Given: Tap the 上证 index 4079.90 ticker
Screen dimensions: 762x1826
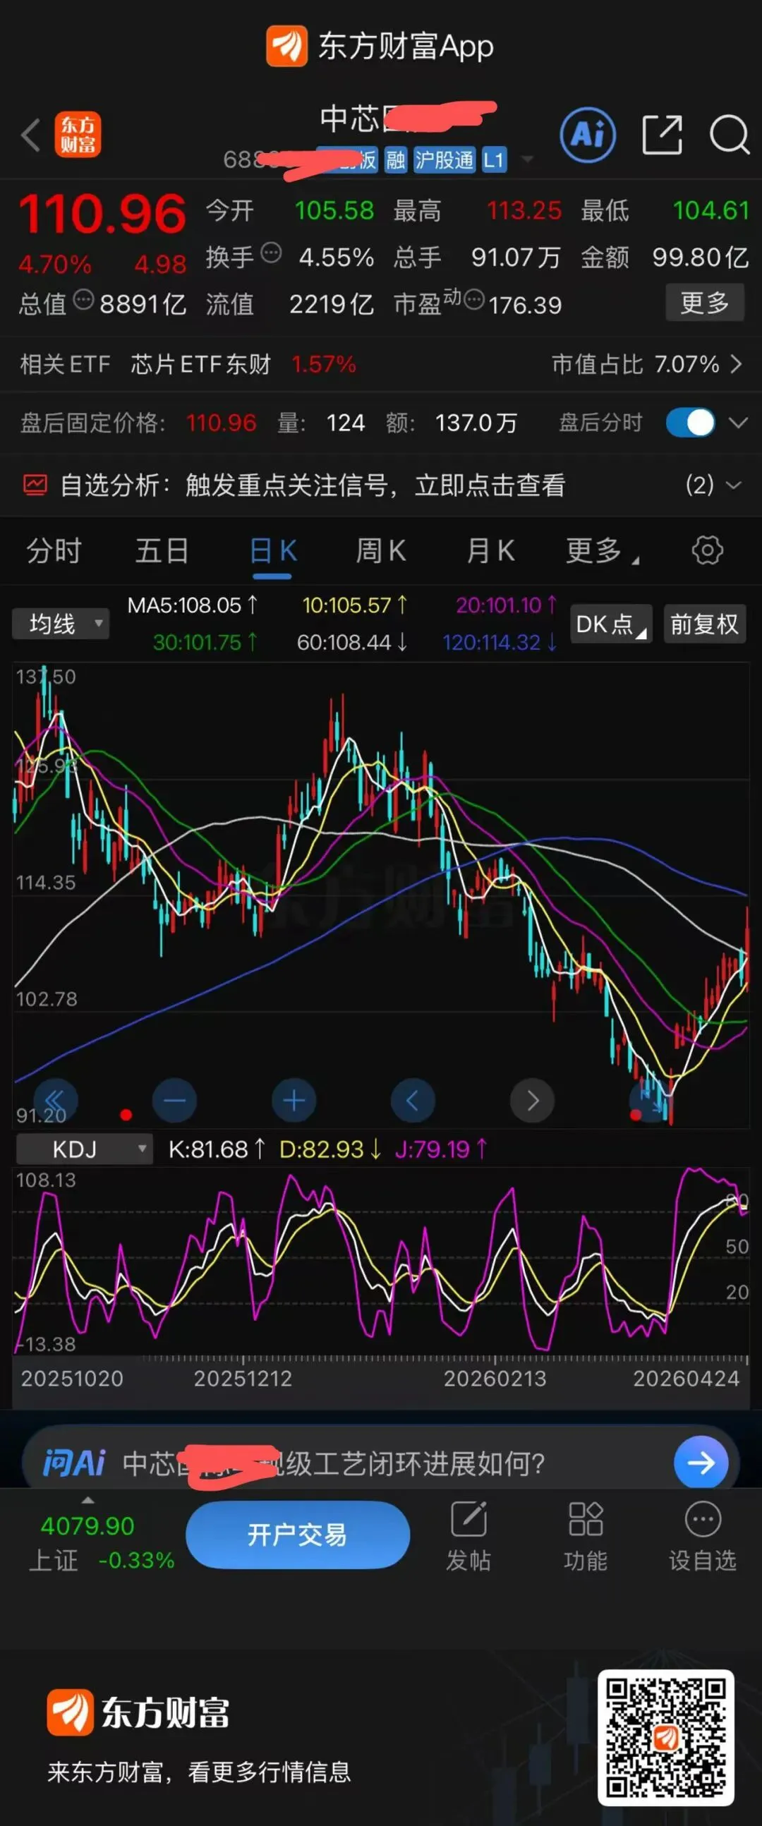Looking at the screenshot, I should (101, 1542).
